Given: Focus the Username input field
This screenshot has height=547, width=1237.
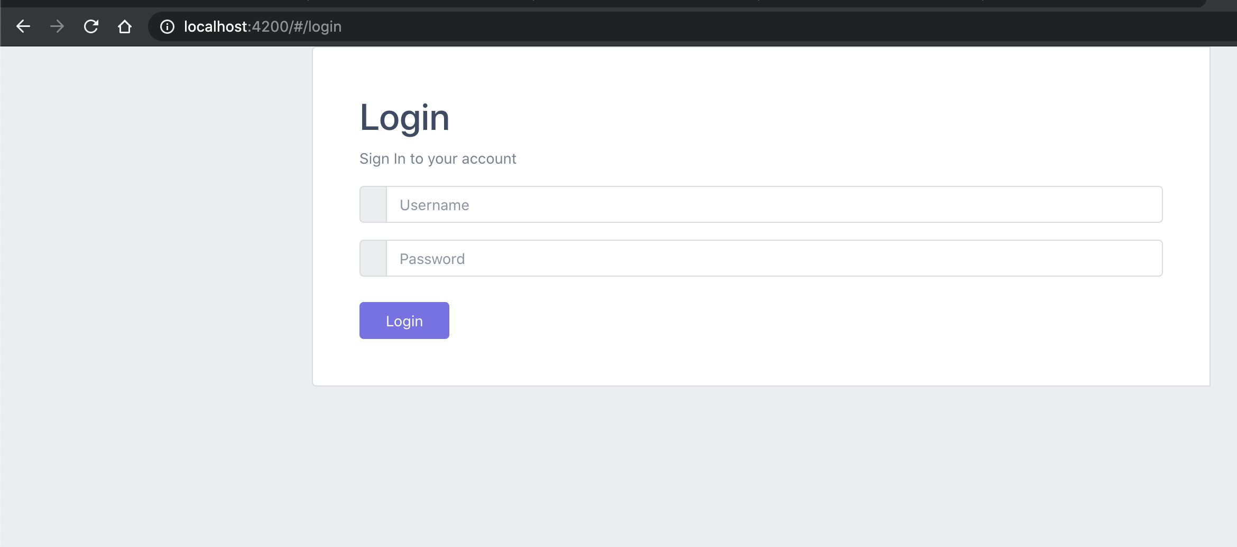Looking at the screenshot, I should tap(774, 204).
